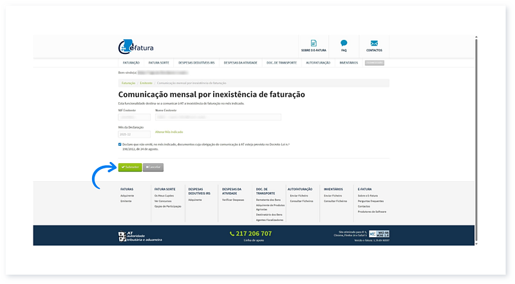Click the Faturas footer heading
Viewport: 515px width, 284px height.
pos(127,189)
